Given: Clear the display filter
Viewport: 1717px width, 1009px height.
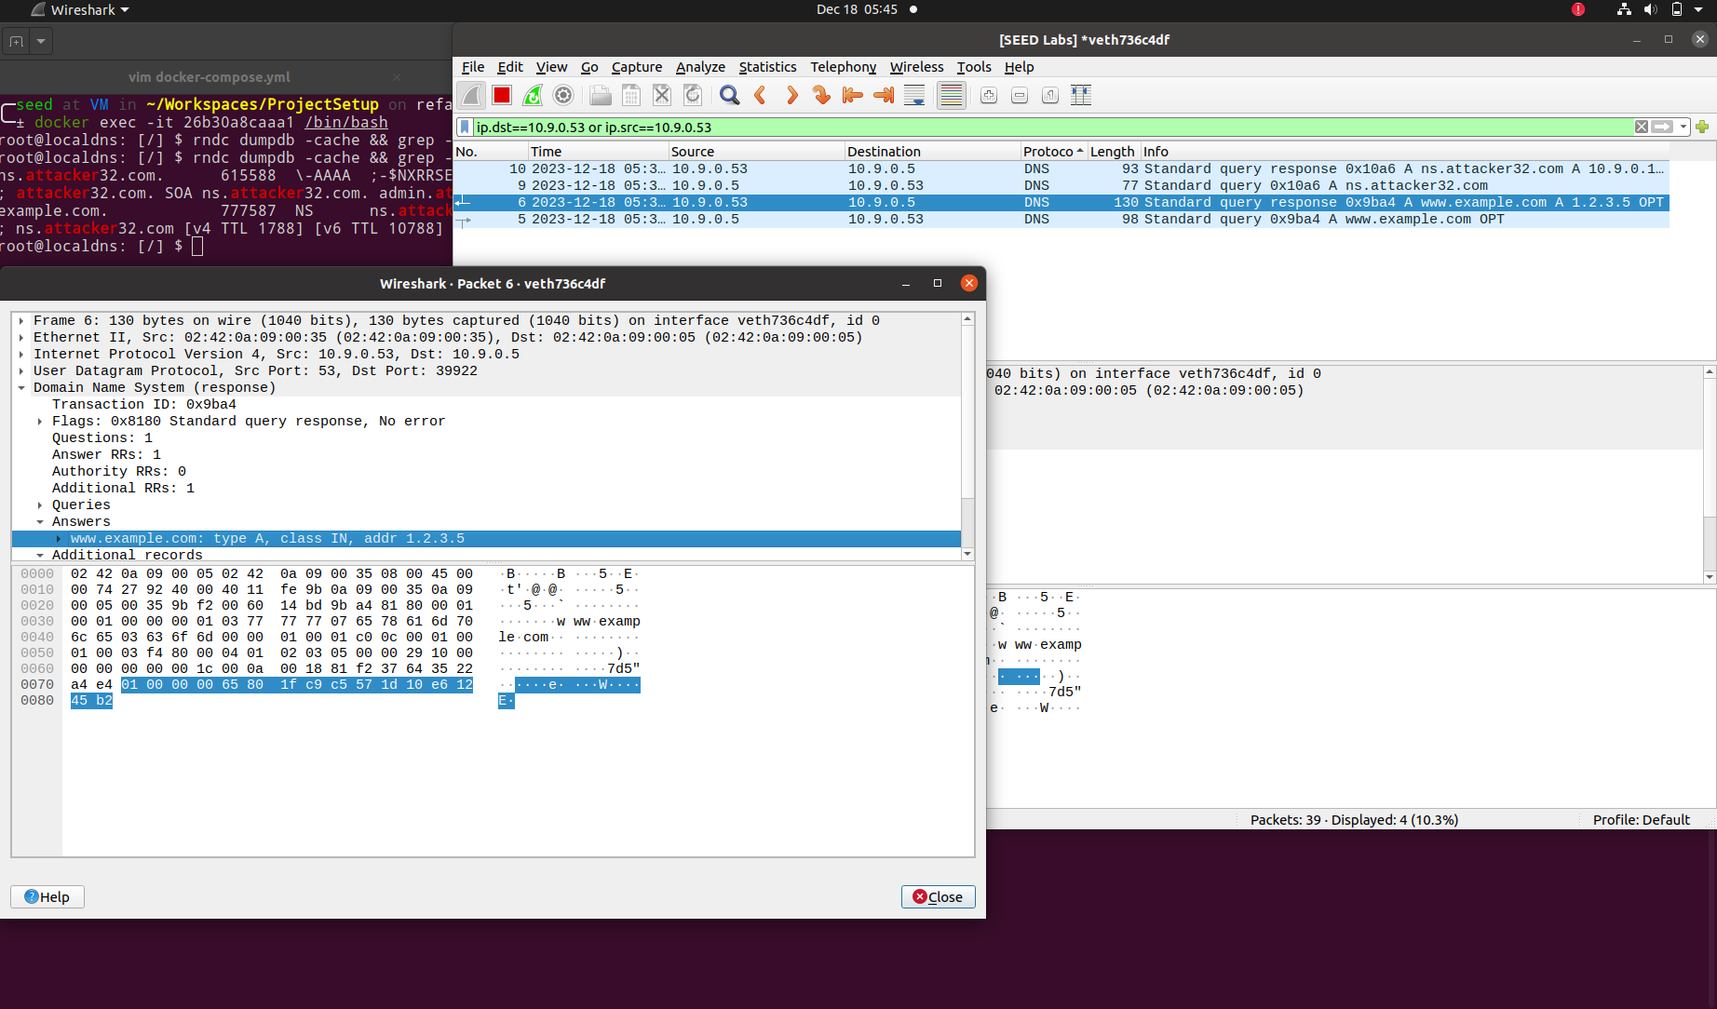Looking at the screenshot, I should 1642,128.
